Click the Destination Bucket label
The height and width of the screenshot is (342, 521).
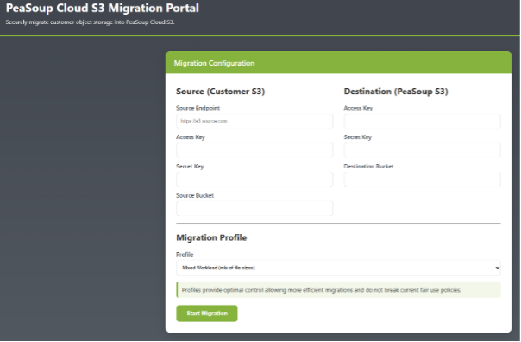(x=369, y=167)
